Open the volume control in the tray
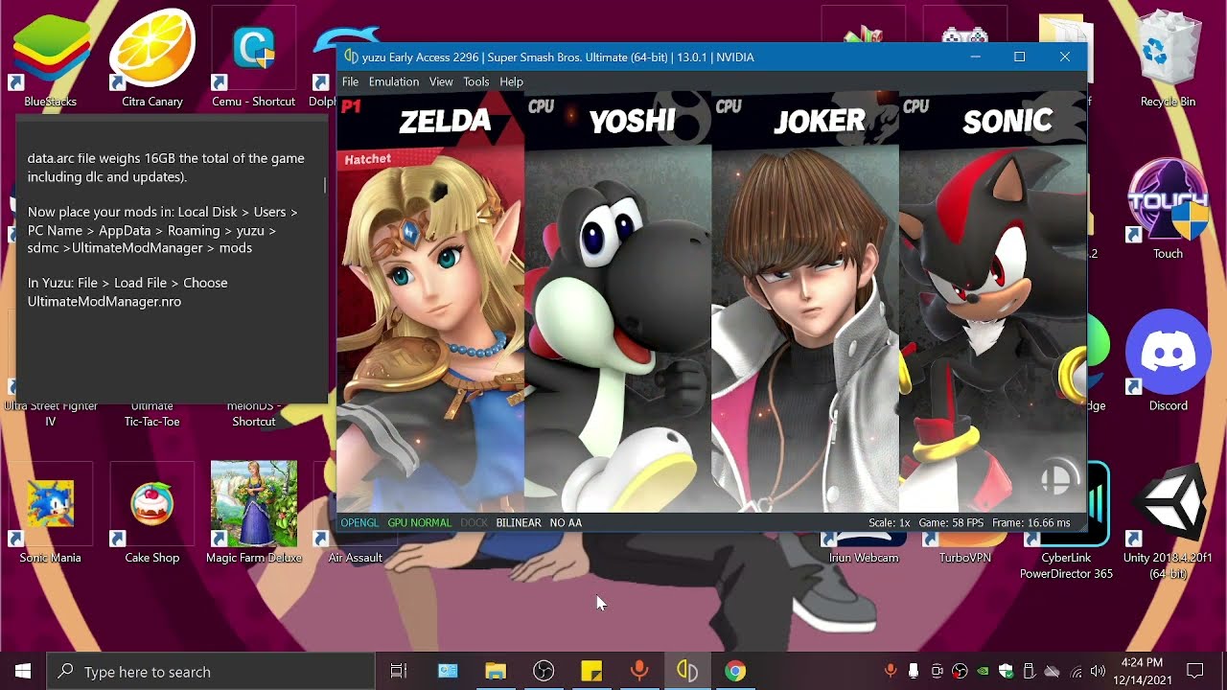1227x690 pixels. click(1098, 671)
